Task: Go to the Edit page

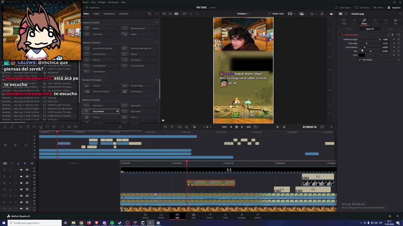Action: click(193, 216)
